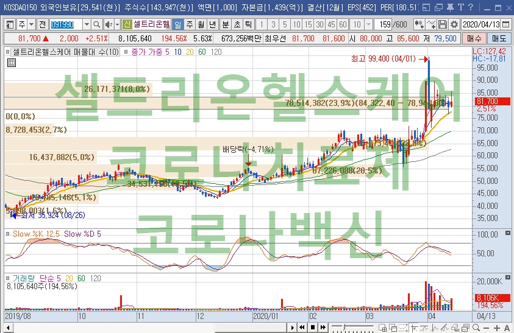Click the line-with-X chart tool icon beside the save icon

point(431,24)
